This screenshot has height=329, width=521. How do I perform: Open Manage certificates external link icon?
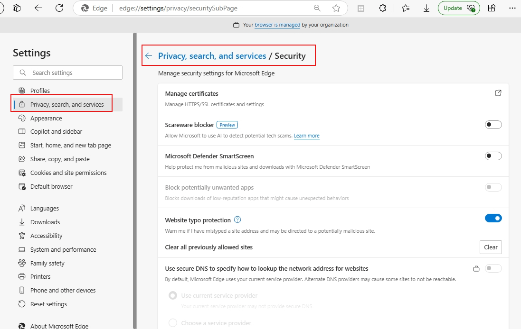[498, 93]
